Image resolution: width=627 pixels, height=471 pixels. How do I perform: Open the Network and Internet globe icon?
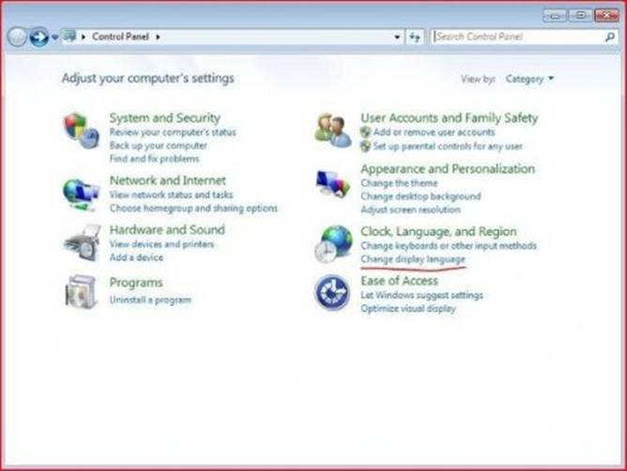coord(81,194)
